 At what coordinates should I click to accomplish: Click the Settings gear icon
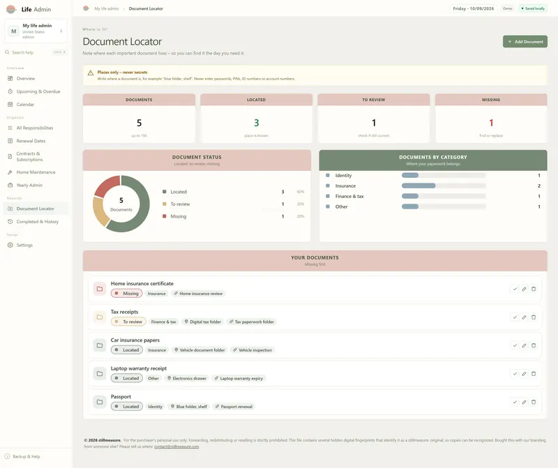pyautogui.click(x=10, y=245)
